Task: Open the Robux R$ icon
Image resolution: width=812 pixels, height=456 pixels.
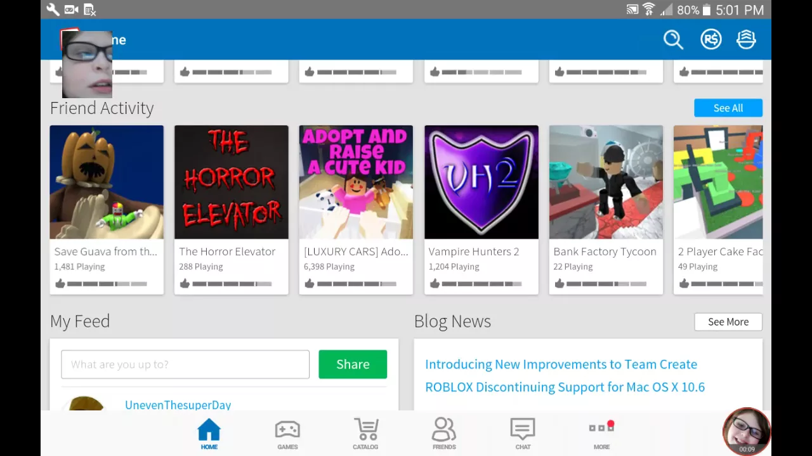Action: tap(710, 39)
